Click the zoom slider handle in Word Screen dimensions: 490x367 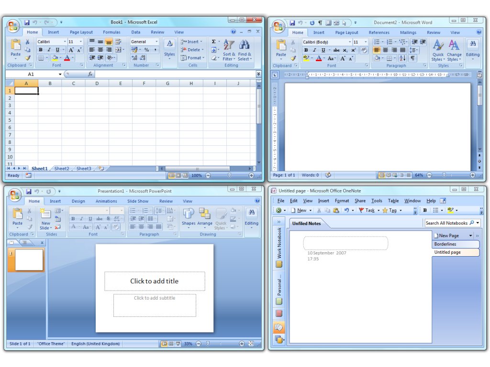click(x=444, y=175)
